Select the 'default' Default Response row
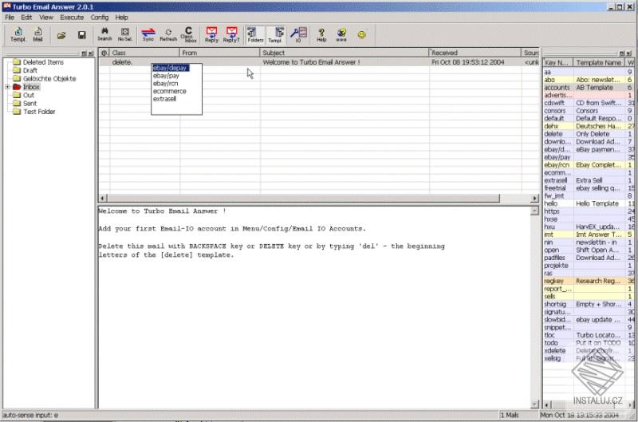Viewport: 638px width, 422px height. (x=589, y=118)
